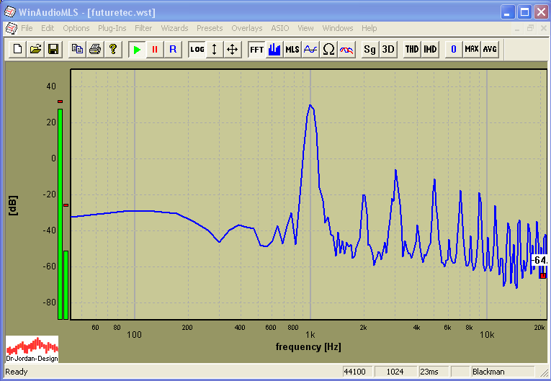Start measurement with the green play button
The image size is (551, 381).
tap(137, 49)
